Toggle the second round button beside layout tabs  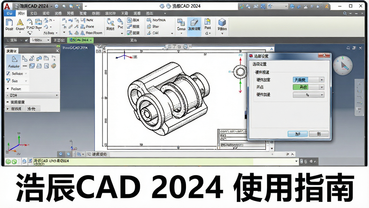[68, 154]
